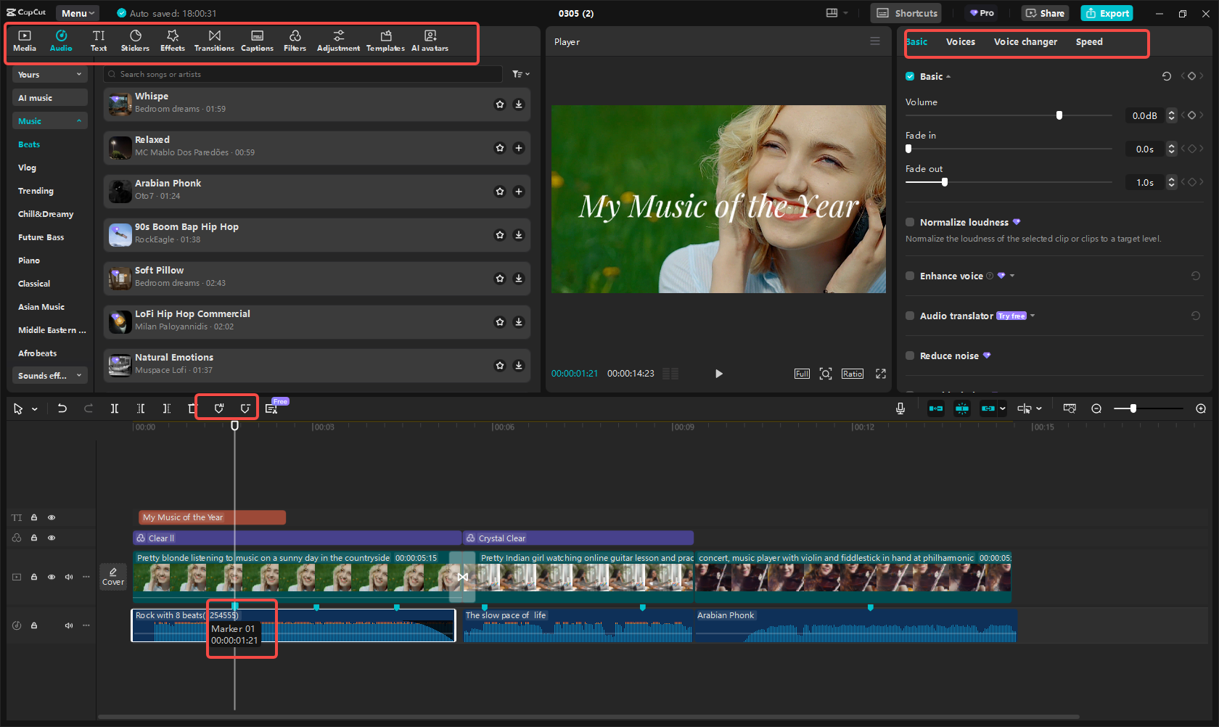Expand the Audio translator options
Viewport: 1219px width, 727px height.
pos(1032,316)
